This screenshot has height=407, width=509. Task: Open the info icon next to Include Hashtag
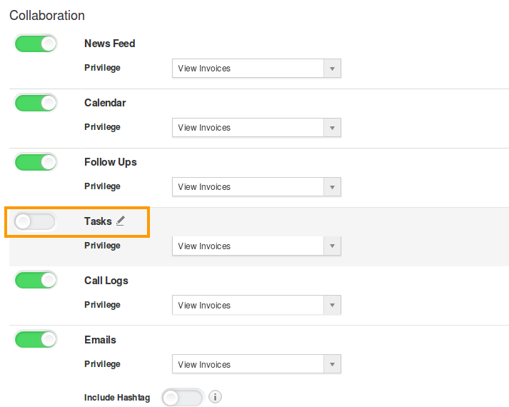click(215, 396)
